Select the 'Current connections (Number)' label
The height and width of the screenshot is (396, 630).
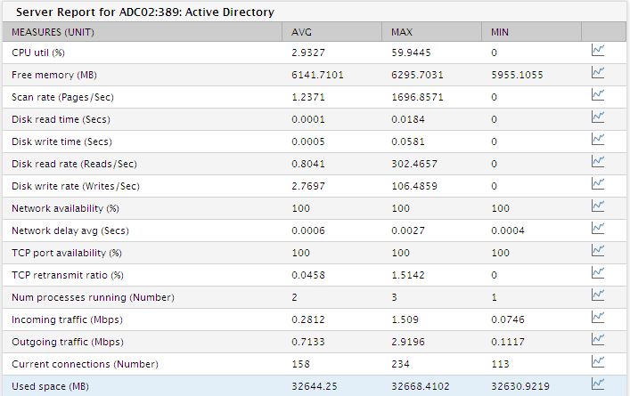(x=86, y=364)
